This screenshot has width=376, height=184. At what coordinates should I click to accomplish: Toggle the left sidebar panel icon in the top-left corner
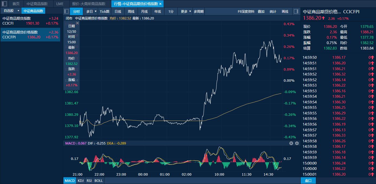point(4,4)
